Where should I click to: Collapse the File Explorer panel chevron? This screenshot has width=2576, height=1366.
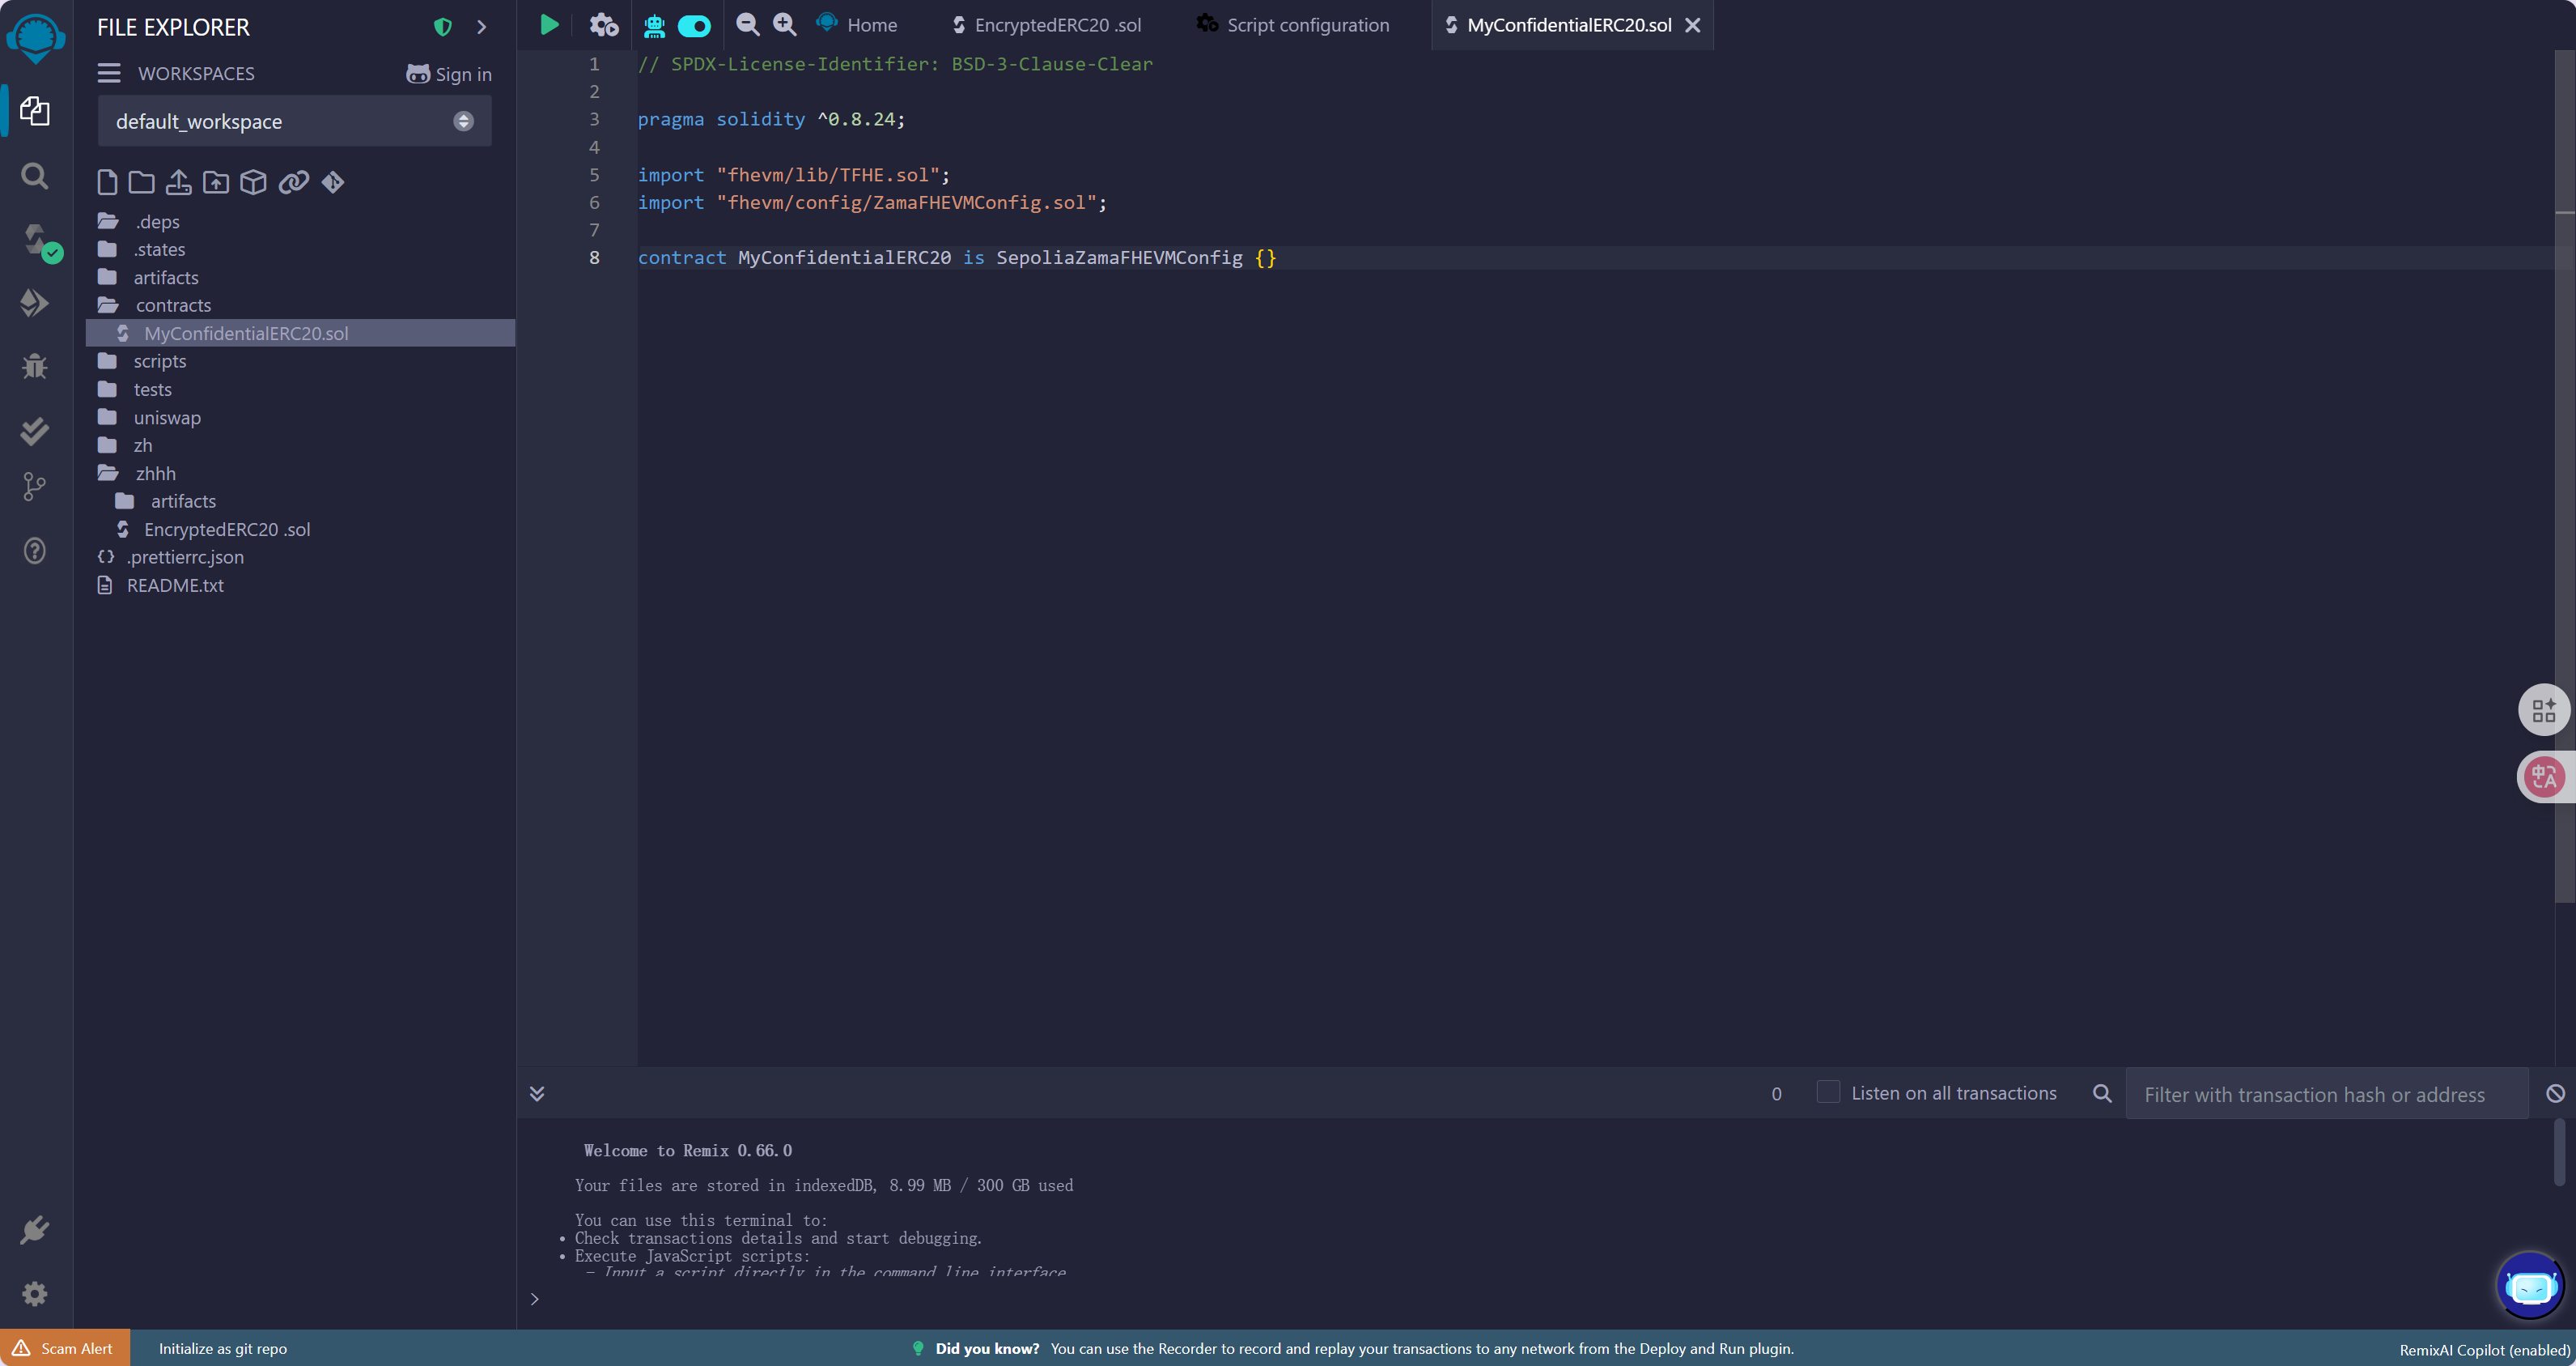click(x=482, y=27)
